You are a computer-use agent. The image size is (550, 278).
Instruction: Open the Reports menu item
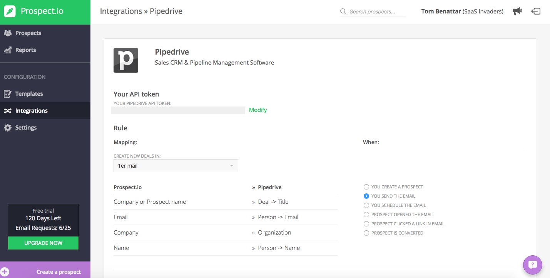pyautogui.click(x=45, y=50)
